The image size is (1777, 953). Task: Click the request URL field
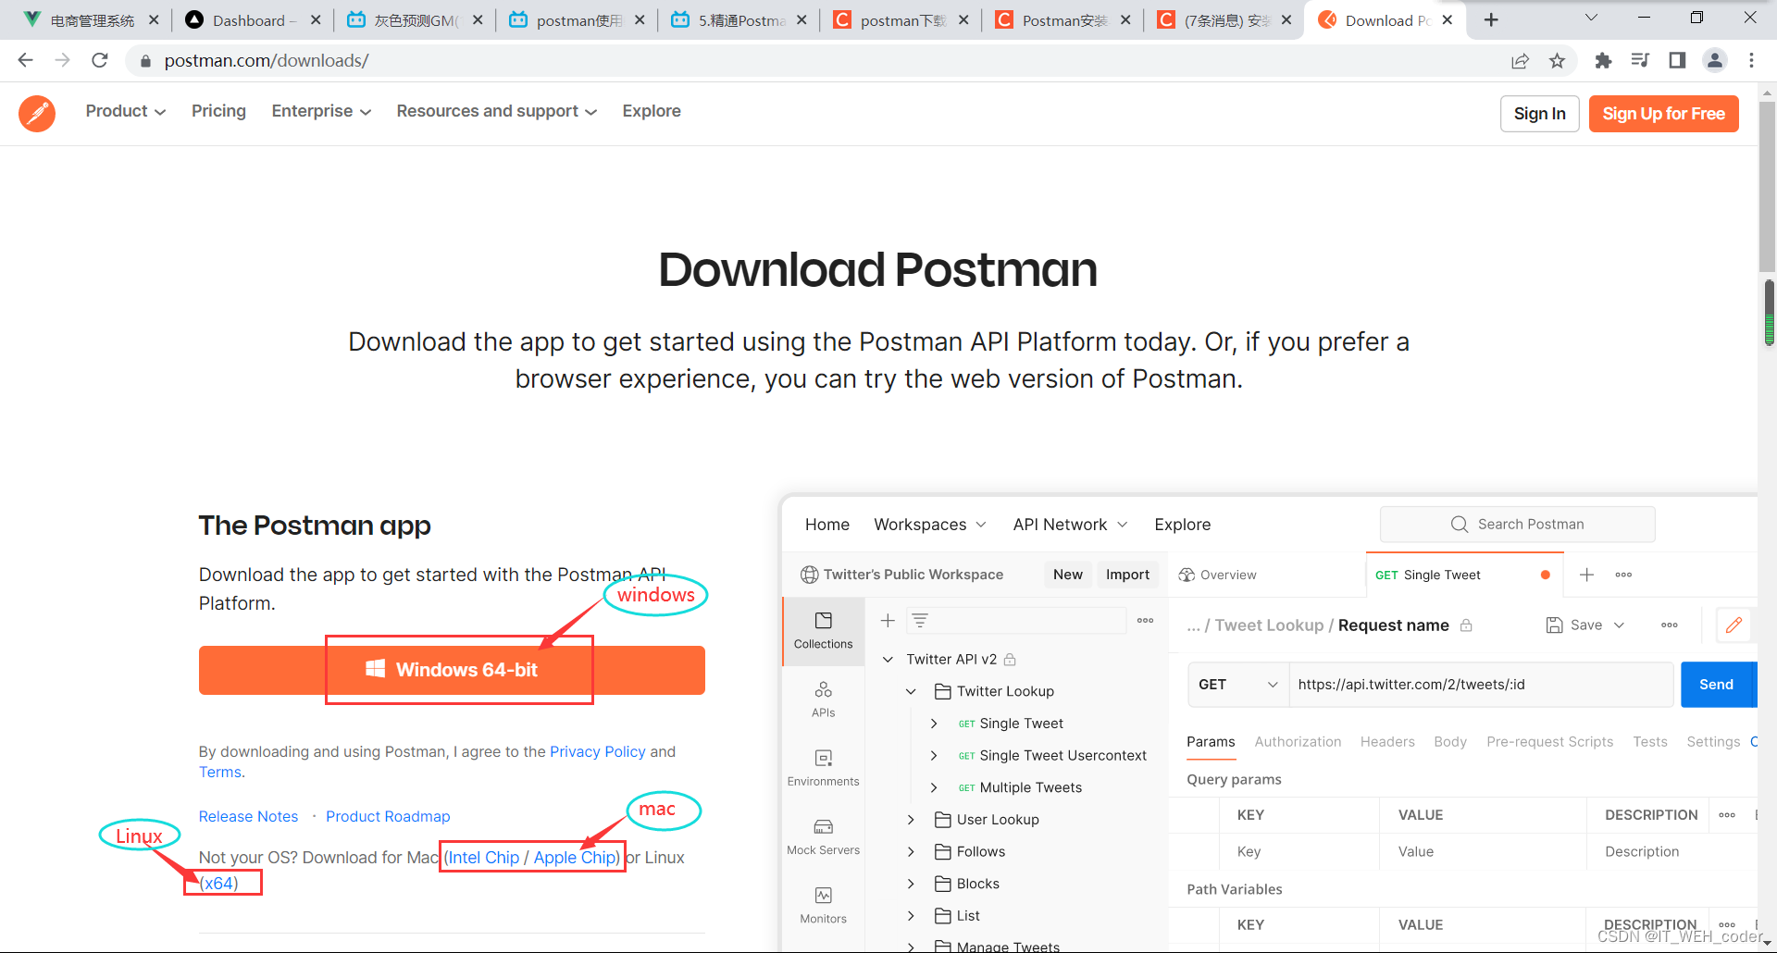pyautogui.click(x=1481, y=685)
